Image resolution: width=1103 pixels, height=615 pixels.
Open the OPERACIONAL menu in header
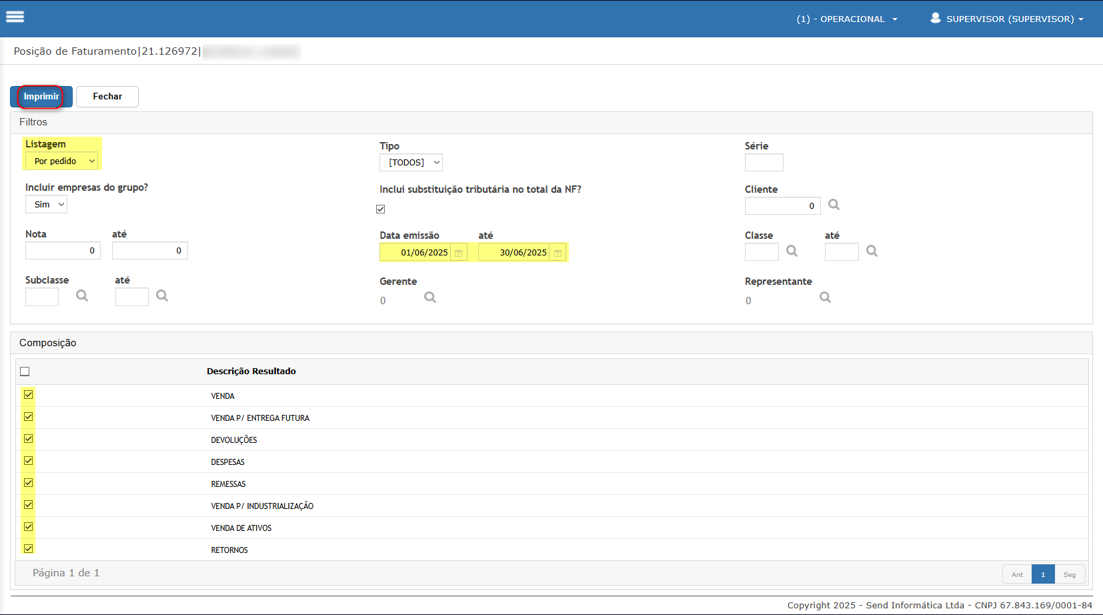846,19
